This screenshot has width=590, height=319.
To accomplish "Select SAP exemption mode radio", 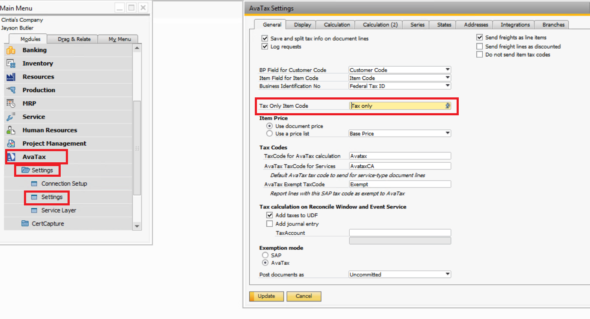I will point(265,255).
